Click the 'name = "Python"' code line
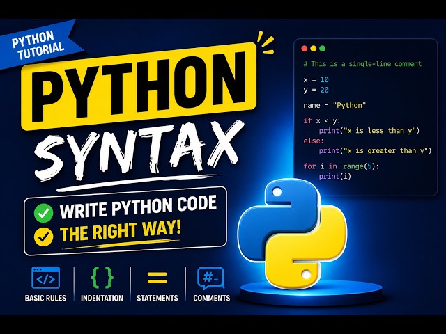Screen dimensions: 446x334 [334, 105]
